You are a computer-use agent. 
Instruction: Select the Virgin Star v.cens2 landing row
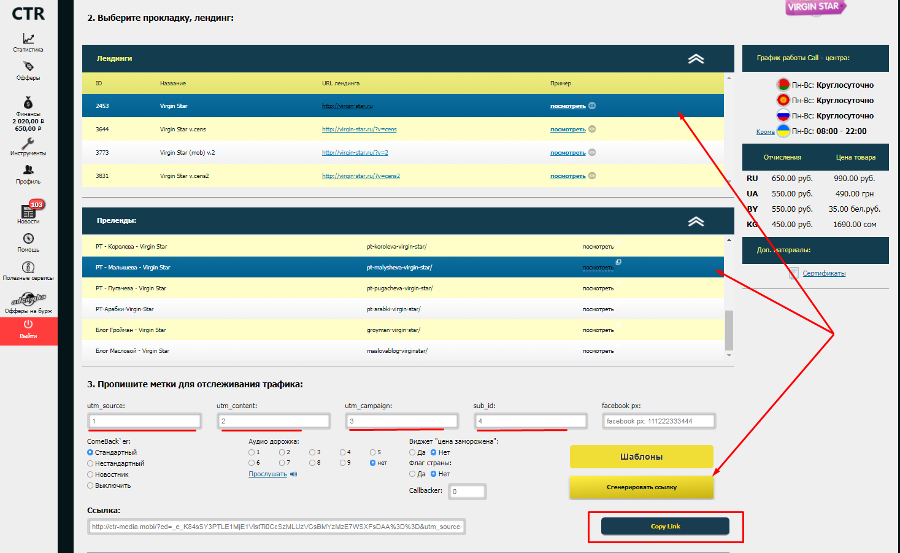click(403, 176)
